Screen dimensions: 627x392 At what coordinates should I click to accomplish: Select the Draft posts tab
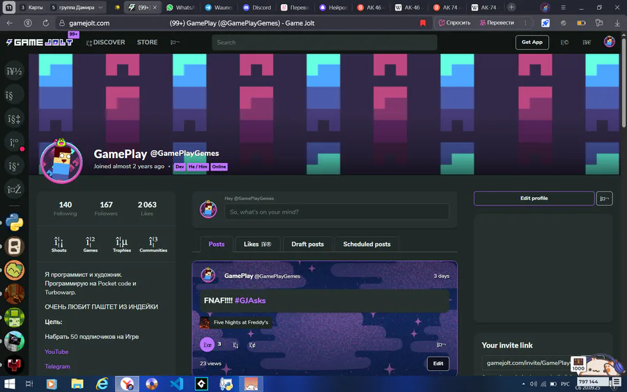pos(307,244)
